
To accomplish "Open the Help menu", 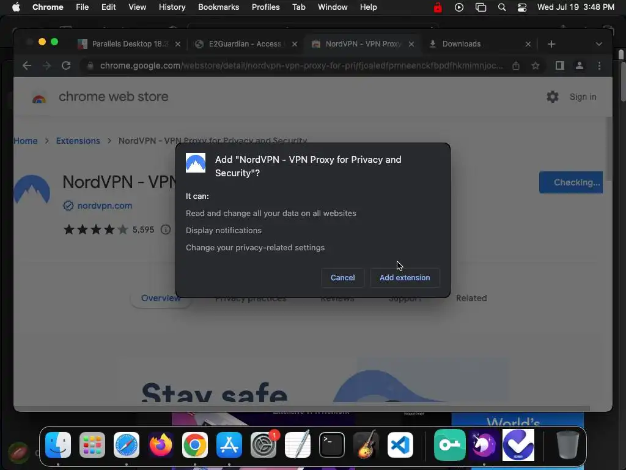I will click(368, 7).
